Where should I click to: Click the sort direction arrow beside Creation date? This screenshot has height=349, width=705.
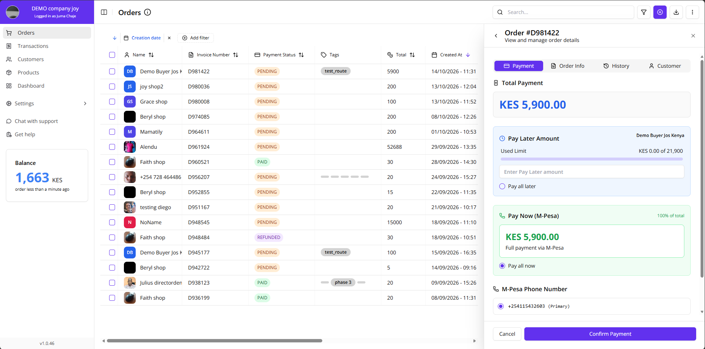(115, 38)
